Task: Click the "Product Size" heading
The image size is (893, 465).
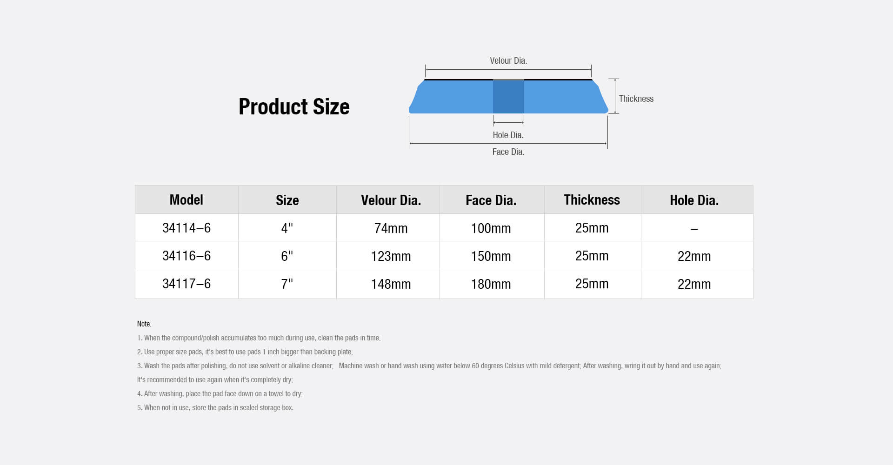Action: [x=294, y=106]
